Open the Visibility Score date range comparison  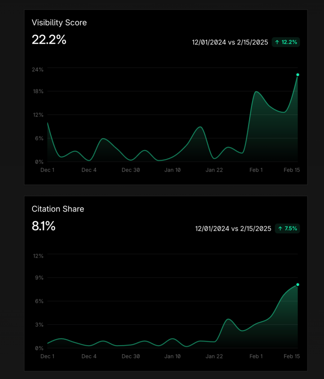coord(230,42)
